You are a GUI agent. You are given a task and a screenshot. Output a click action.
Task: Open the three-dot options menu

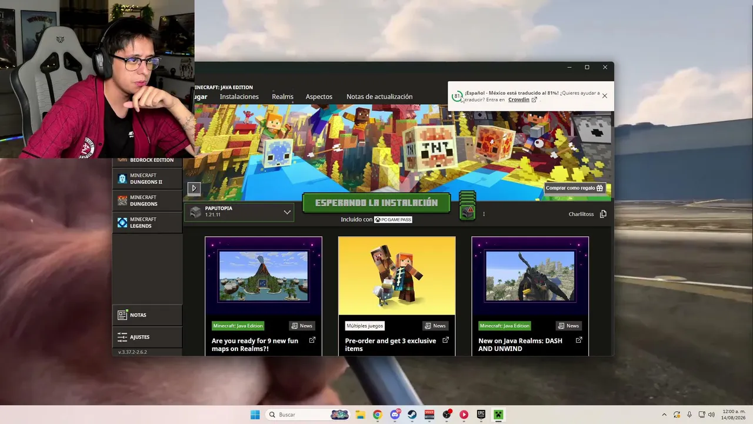tap(484, 214)
